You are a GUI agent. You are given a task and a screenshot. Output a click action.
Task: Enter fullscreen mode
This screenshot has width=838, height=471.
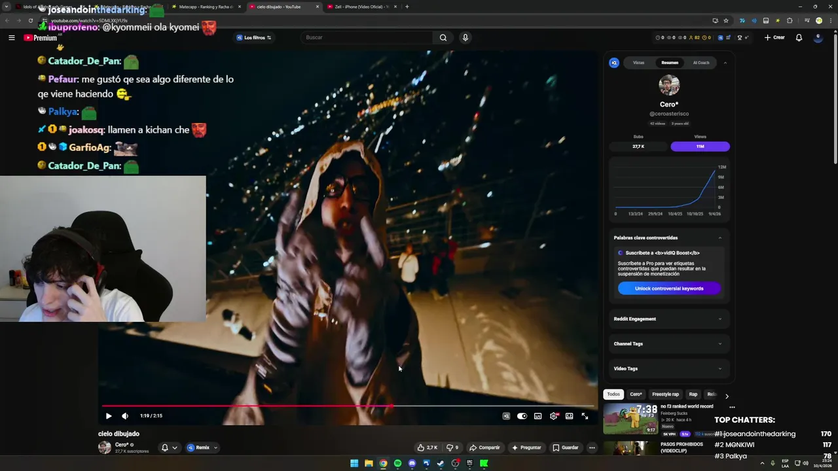click(x=585, y=416)
